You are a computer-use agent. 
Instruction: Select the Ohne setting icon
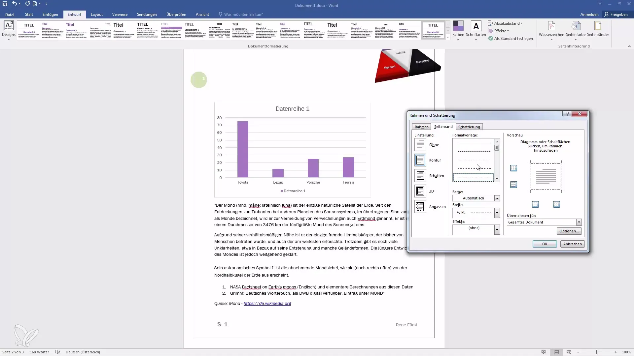[x=420, y=145]
